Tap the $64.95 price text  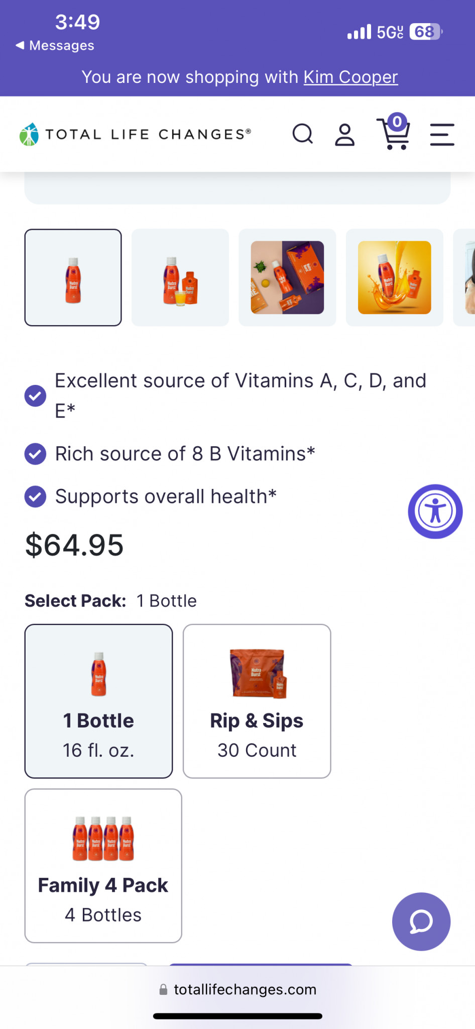click(74, 545)
